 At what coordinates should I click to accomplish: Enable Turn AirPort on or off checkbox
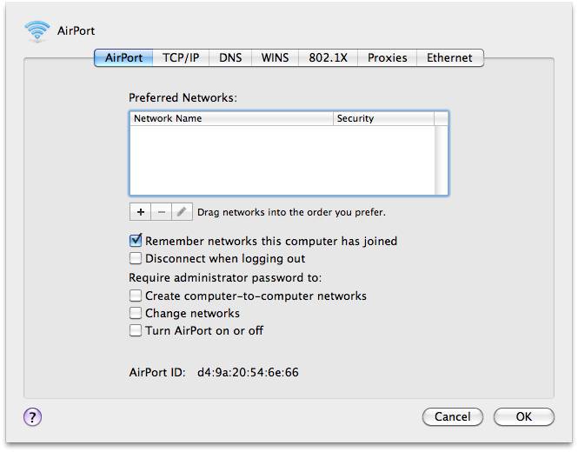click(x=136, y=330)
